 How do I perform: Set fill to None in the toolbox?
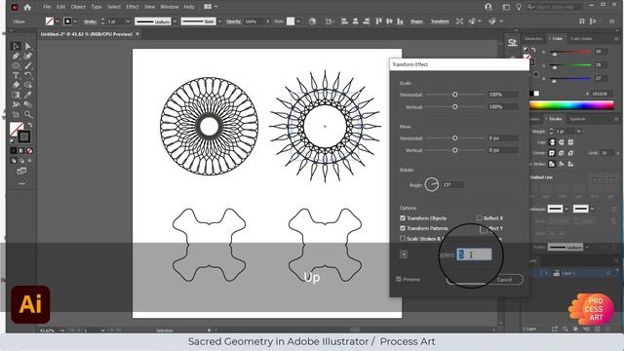pos(29,151)
